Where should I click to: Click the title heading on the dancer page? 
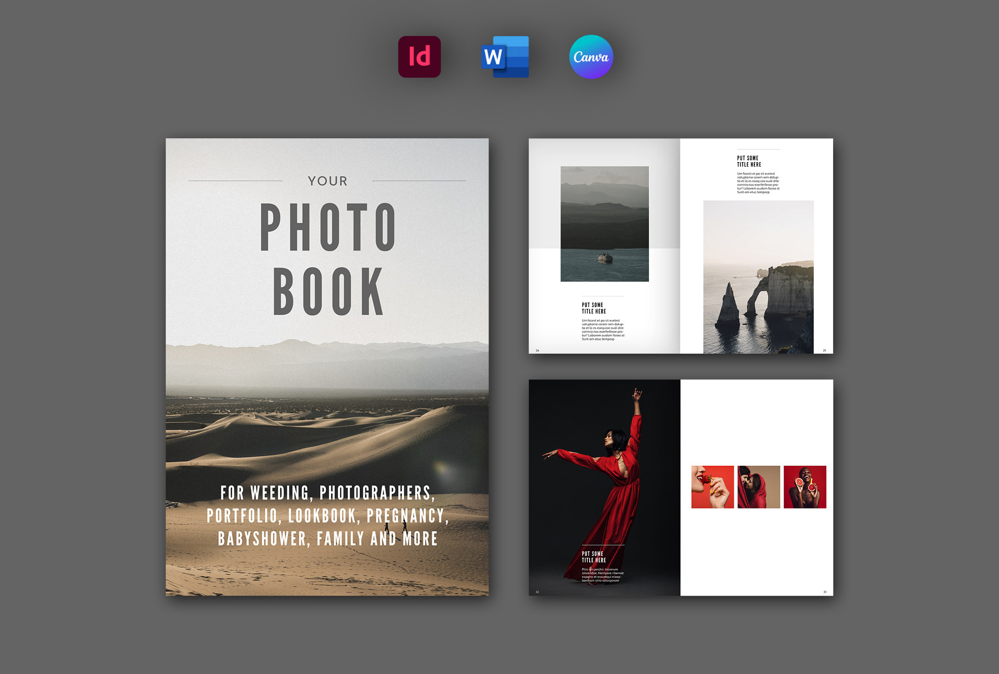tap(593, 557)
